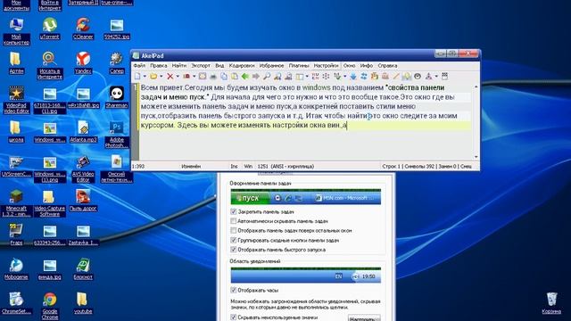Click the blue down arrow toolbar icon
This screenshot has width=571, height=321.
(353, 77)
